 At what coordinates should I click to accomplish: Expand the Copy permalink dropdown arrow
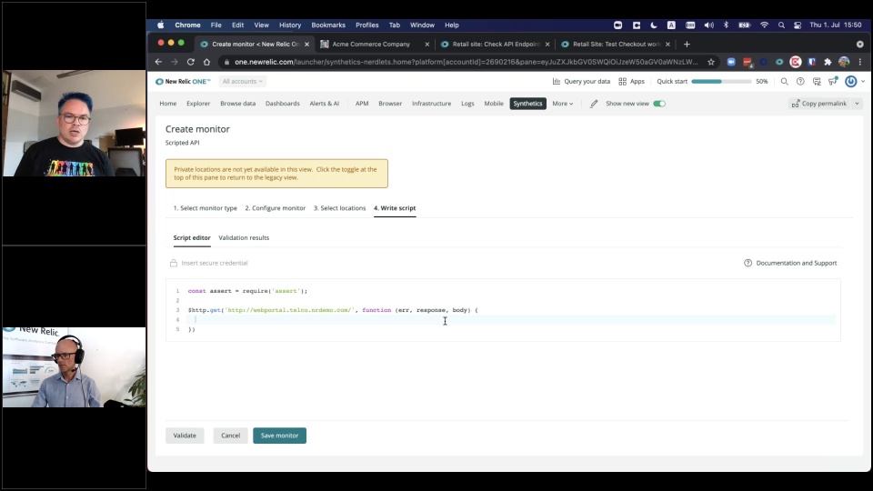(x=857, y=104)
